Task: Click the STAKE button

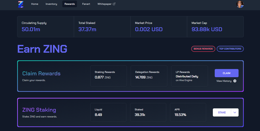Action: click(x=222, y=112)
